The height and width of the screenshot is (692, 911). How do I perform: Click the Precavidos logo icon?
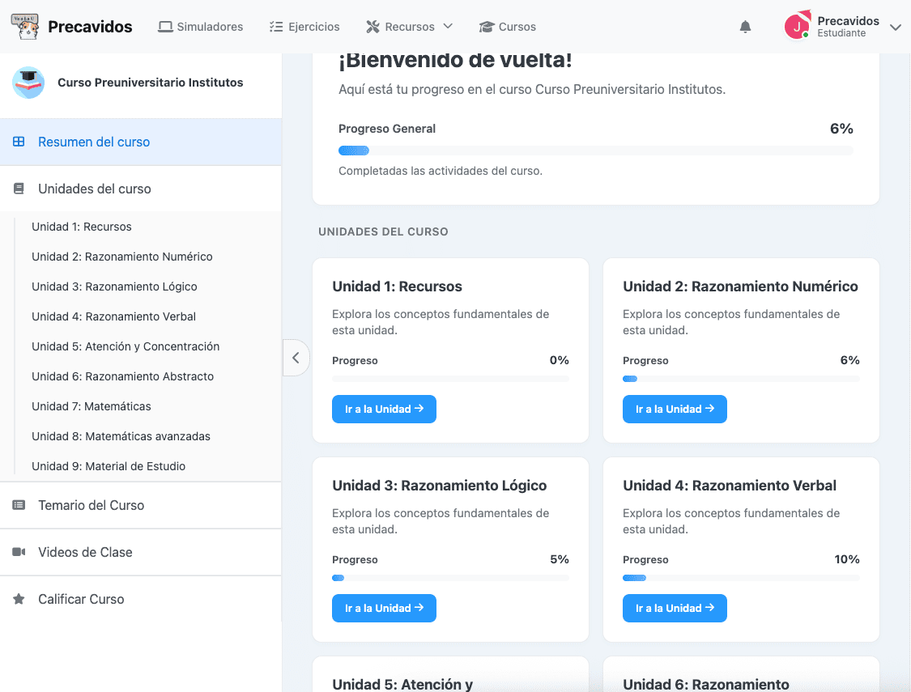pos(25,26)
